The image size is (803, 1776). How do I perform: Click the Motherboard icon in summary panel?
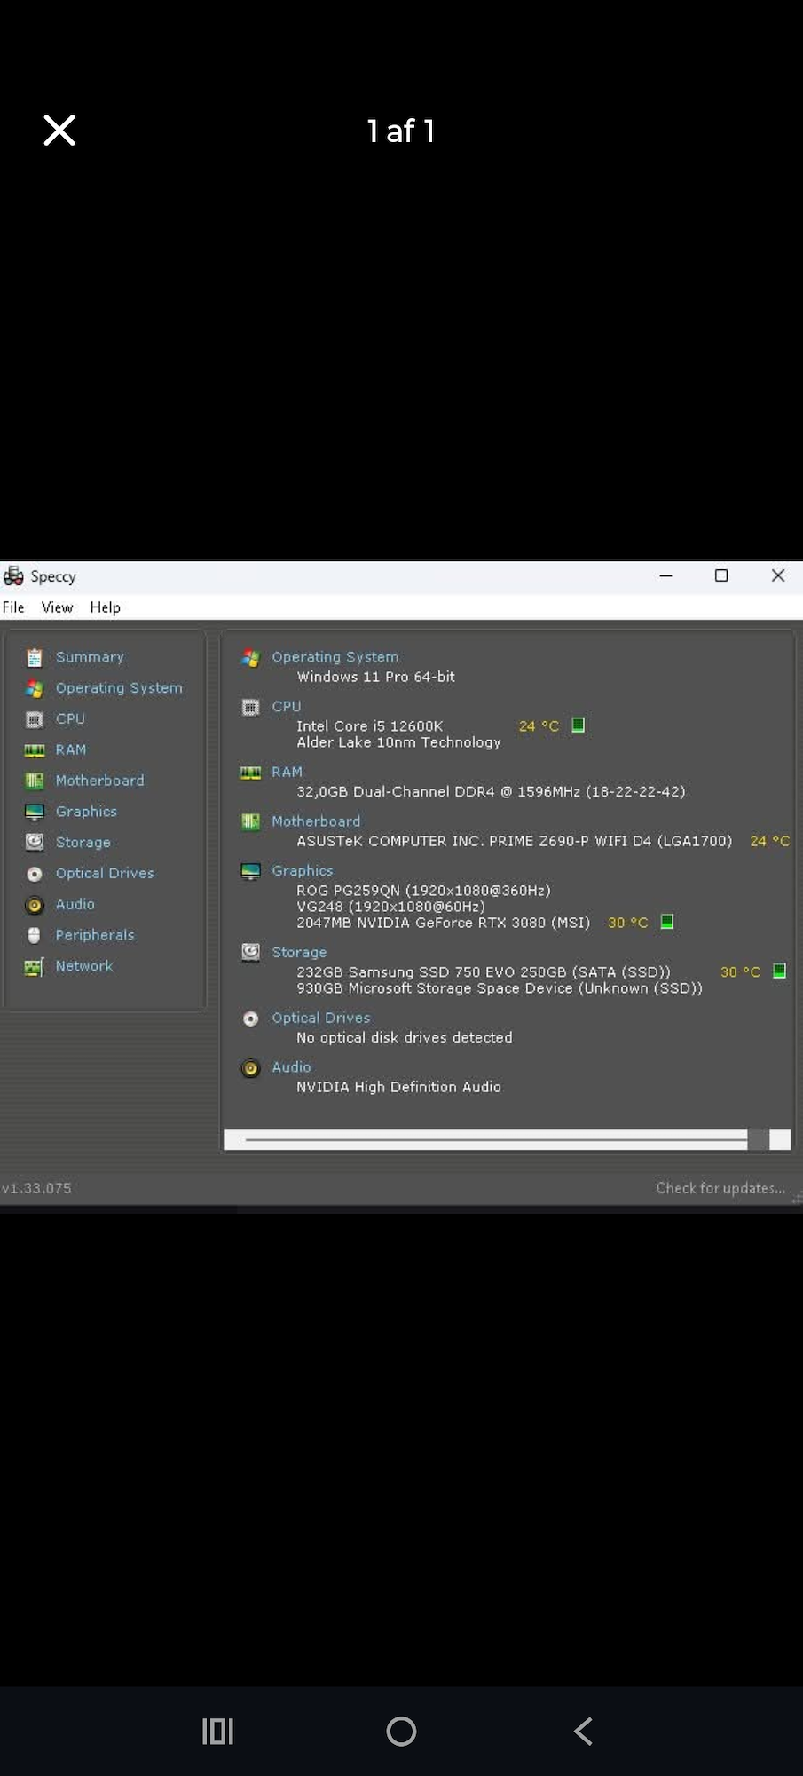251,821
